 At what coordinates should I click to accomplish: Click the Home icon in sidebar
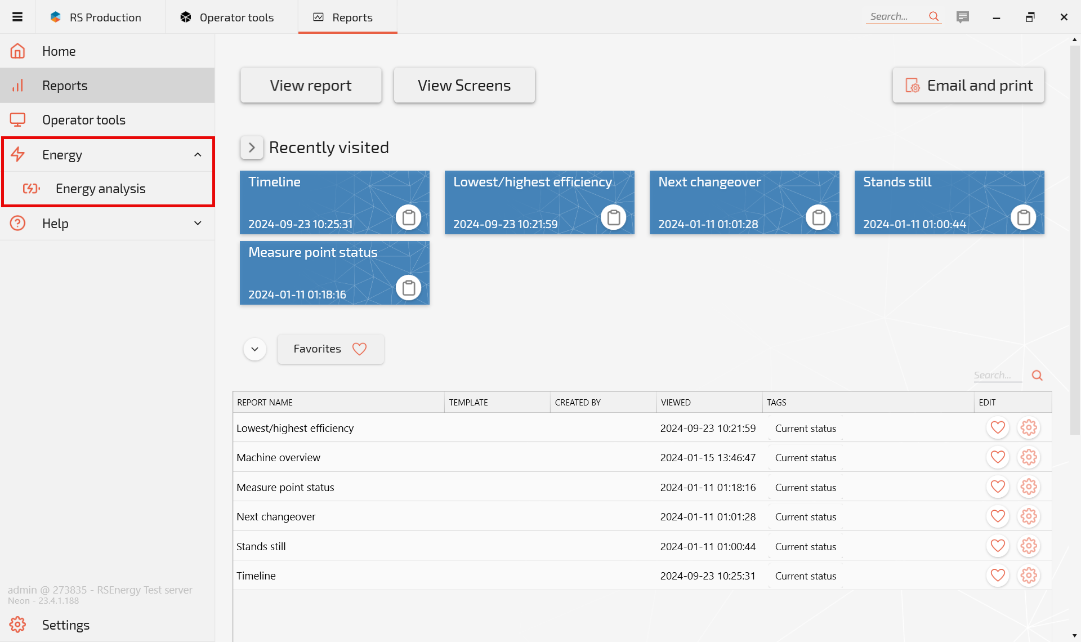[18, 51]
